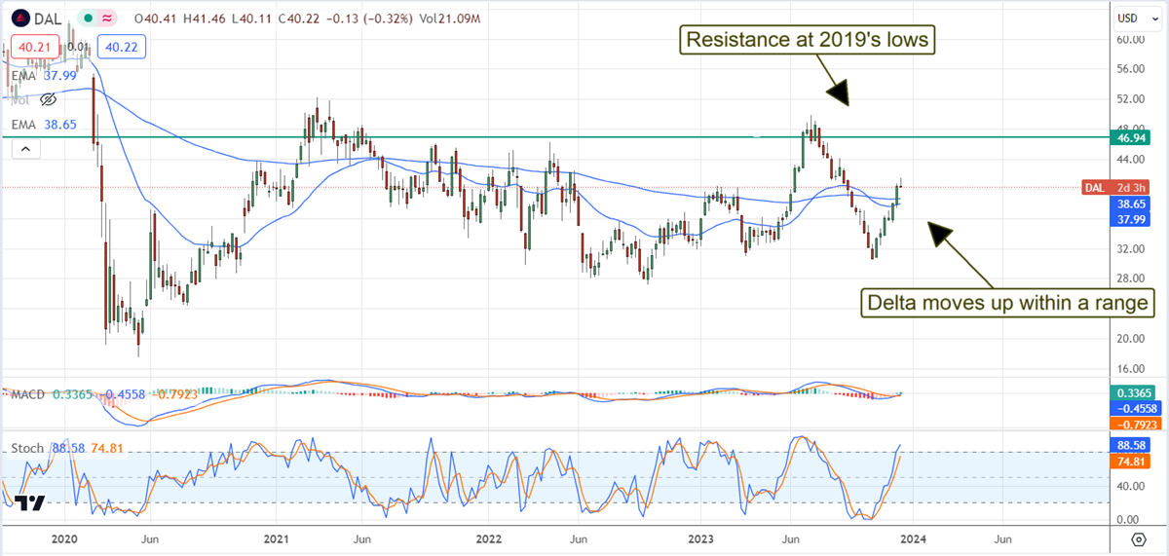The width and height of the screenshot is (1169, 556).
Task: Click the green market open status dot
Action: click(88, 18)
